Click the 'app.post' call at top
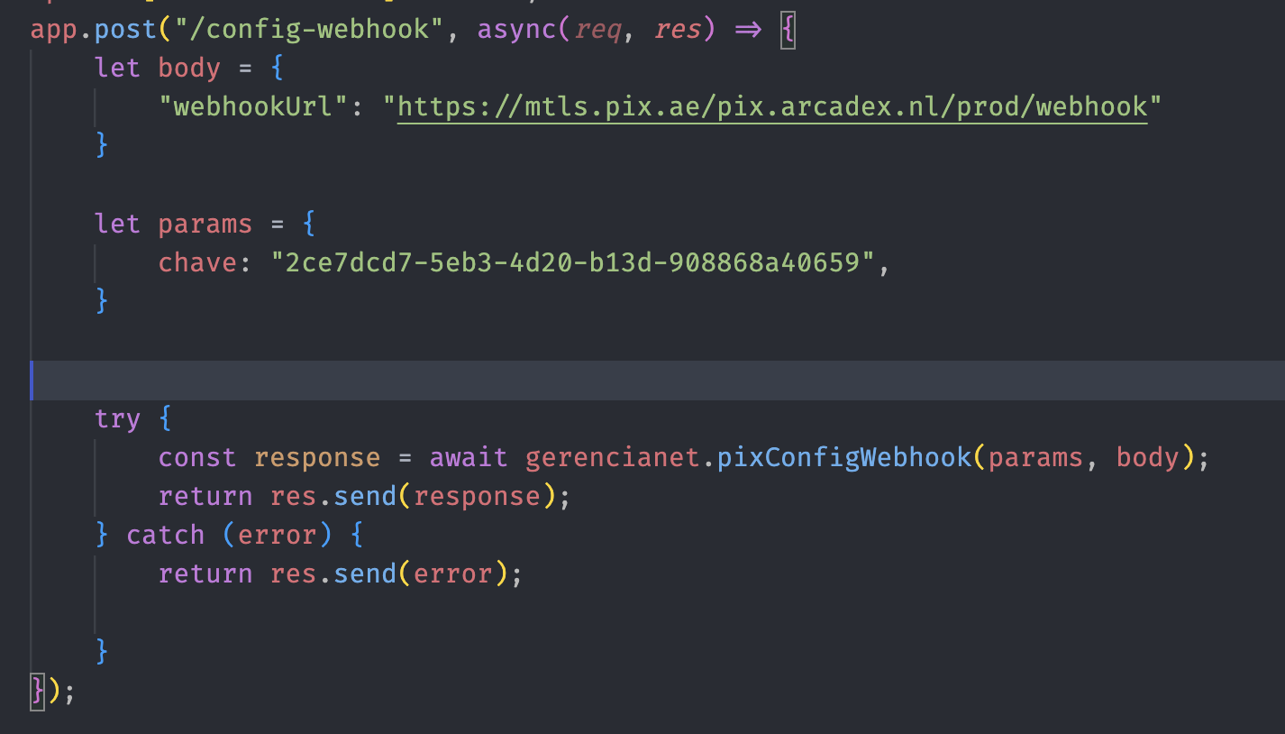This screenshot has width=1285, height=734. [94, 29]
